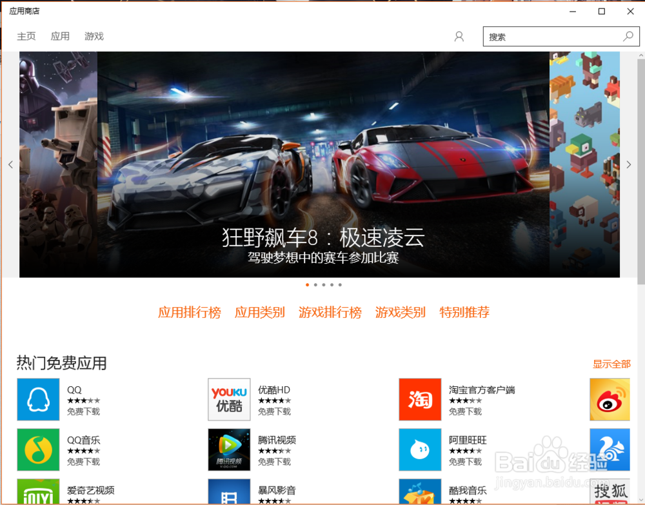Click the 优酷HD title text
The width and height of the screenshot is (645, 505).
pos(274,390)
